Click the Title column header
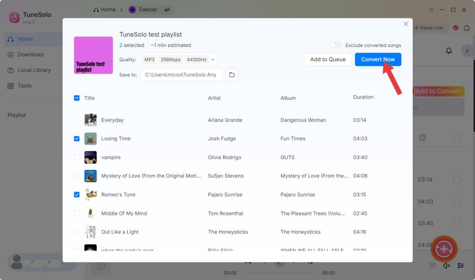Screen dimensions: 475x280 tap(89, 98)
